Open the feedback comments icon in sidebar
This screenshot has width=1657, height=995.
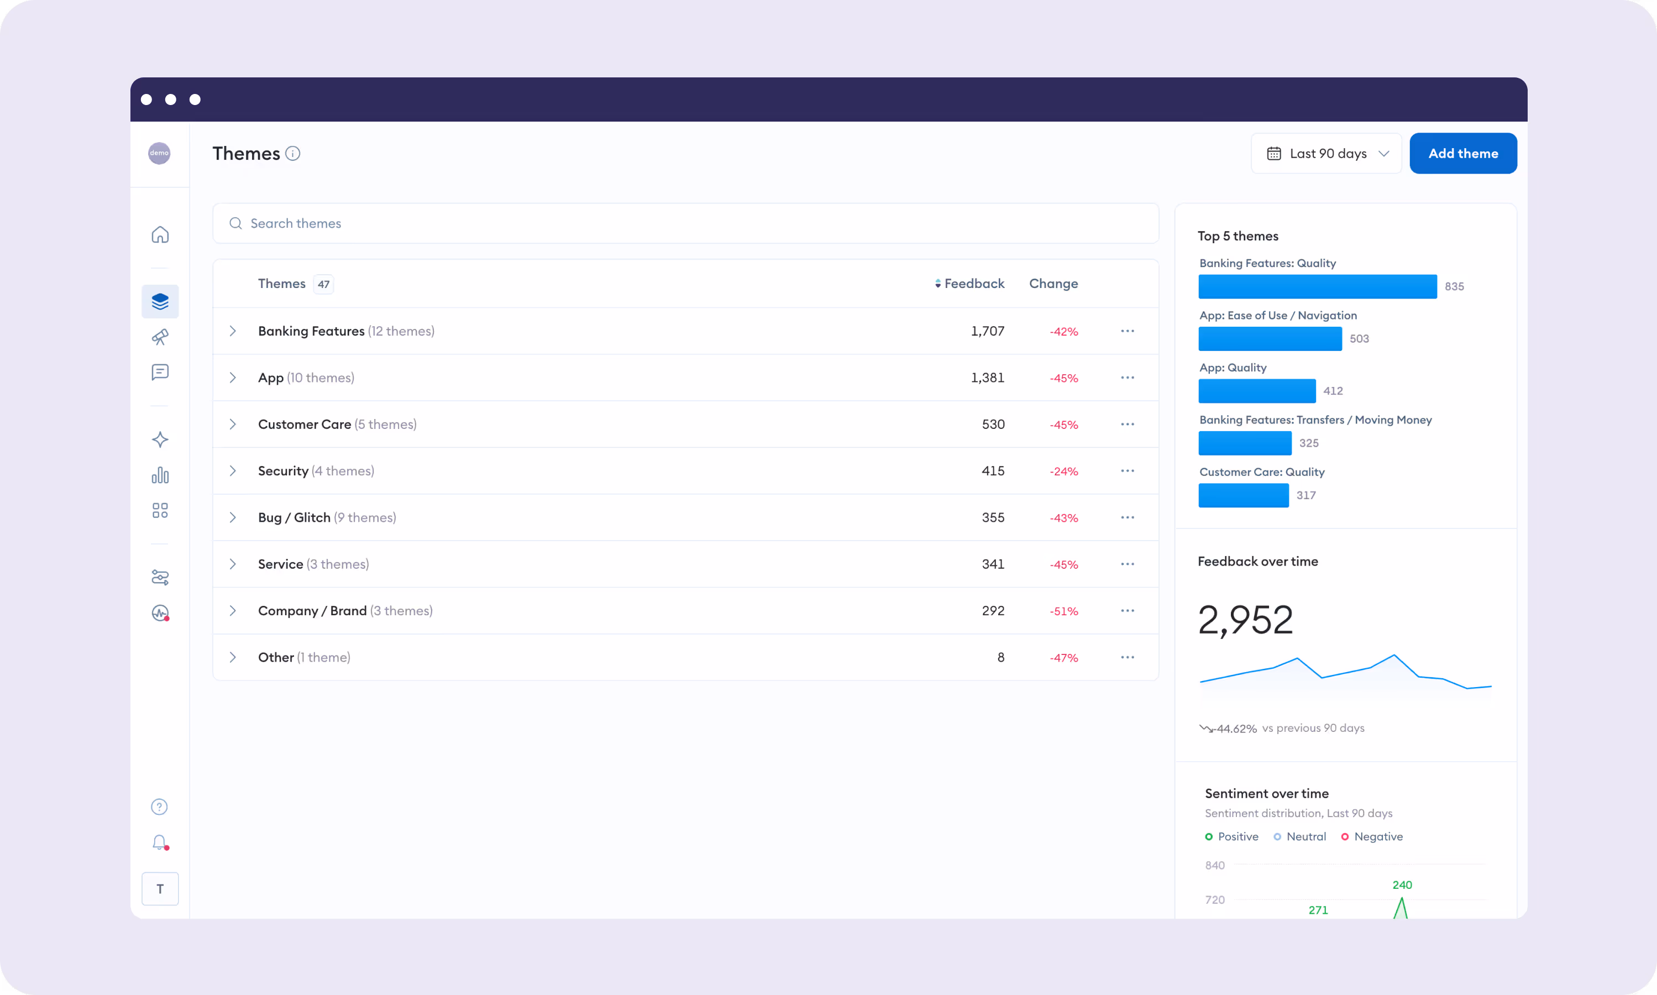160,372
